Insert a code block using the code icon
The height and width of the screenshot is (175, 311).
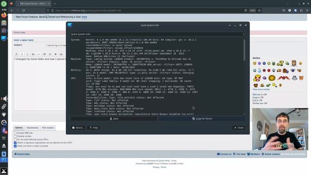point(39,54)
